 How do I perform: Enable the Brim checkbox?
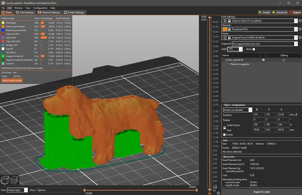click(x=254, y=49)
